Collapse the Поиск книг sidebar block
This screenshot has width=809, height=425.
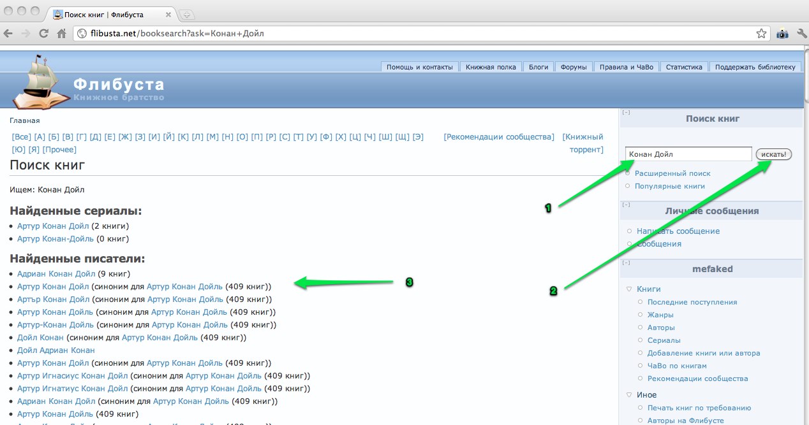627,113
